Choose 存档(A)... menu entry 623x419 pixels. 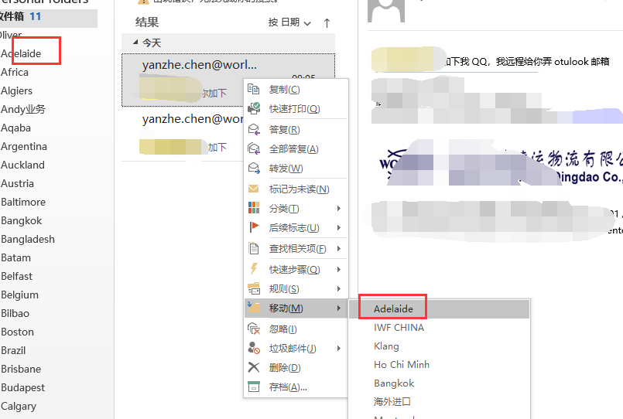click(296, 387)
